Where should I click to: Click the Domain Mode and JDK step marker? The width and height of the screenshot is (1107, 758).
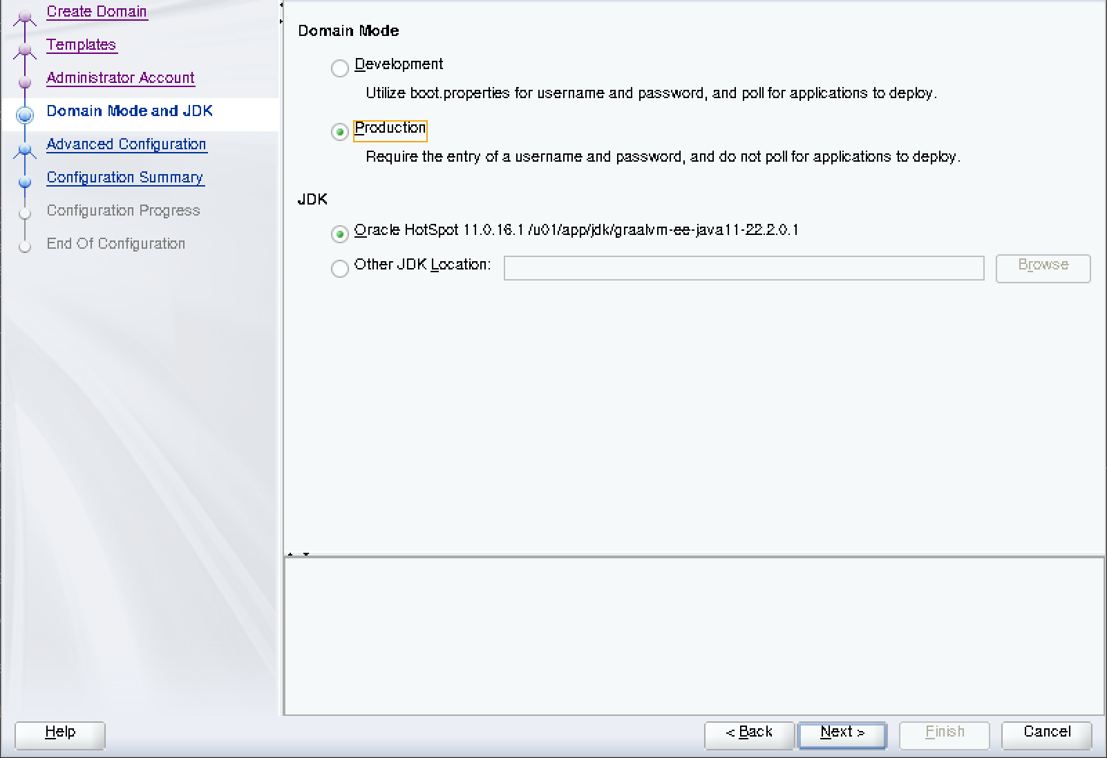25,116
